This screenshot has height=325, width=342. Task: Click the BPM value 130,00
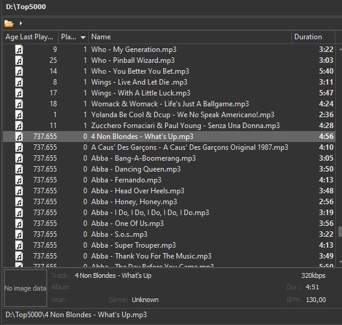tap(316, 300)
